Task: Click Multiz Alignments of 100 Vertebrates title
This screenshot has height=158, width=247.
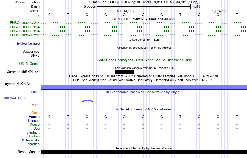Action: click(x=144, y=109)
